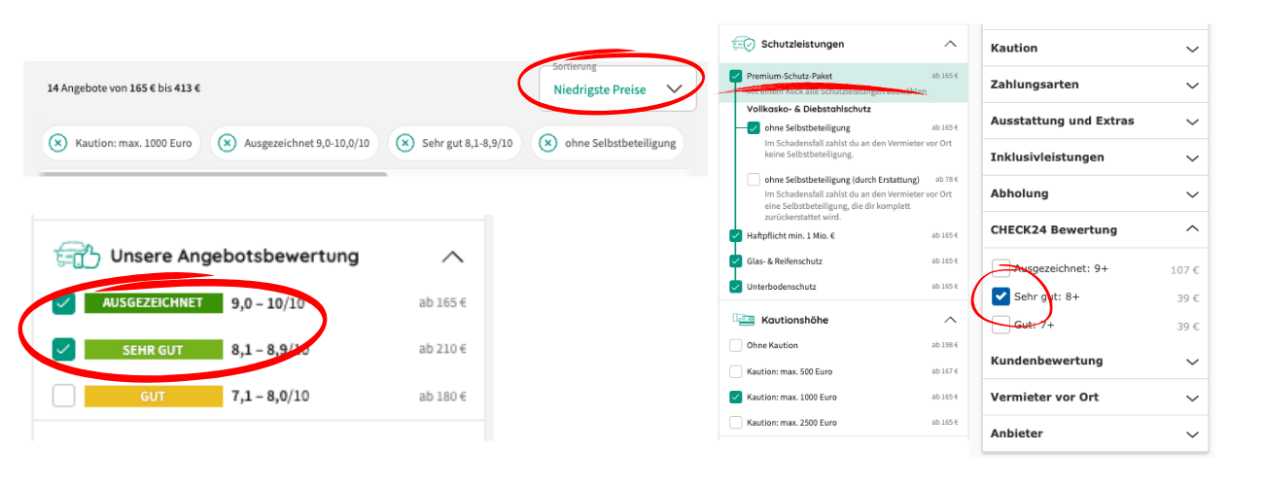Viewport: 1264px width, 486px height.
Task: Remove the Sehr gut 8,1-8,9/10 filter chip
Action: [x=404, y=144]
